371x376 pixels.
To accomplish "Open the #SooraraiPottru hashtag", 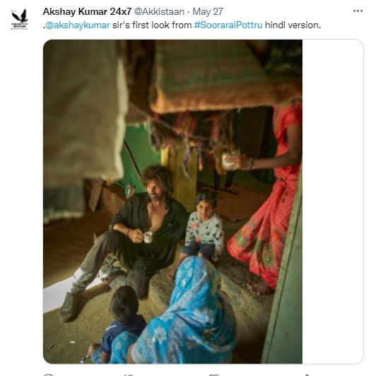I will point(228,25).
